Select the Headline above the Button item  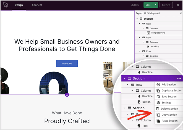click(147, 96)
